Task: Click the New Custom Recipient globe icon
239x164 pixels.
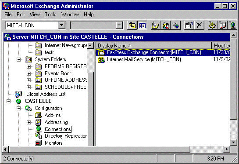Action: tap(175, 26)
